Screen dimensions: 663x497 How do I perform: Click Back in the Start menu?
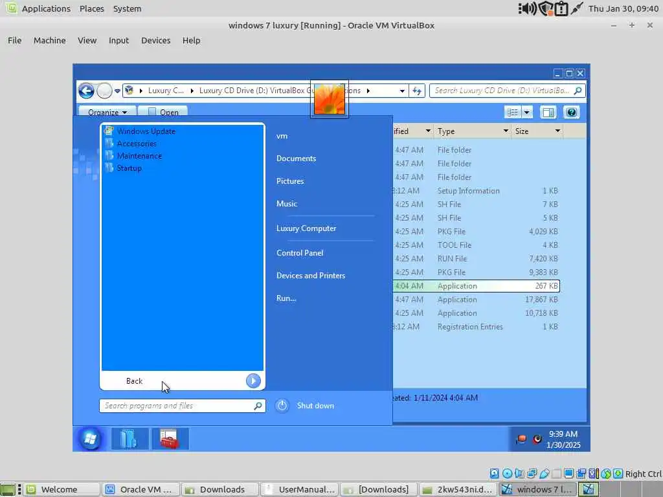pyautogui.click(x=135, y=381)
